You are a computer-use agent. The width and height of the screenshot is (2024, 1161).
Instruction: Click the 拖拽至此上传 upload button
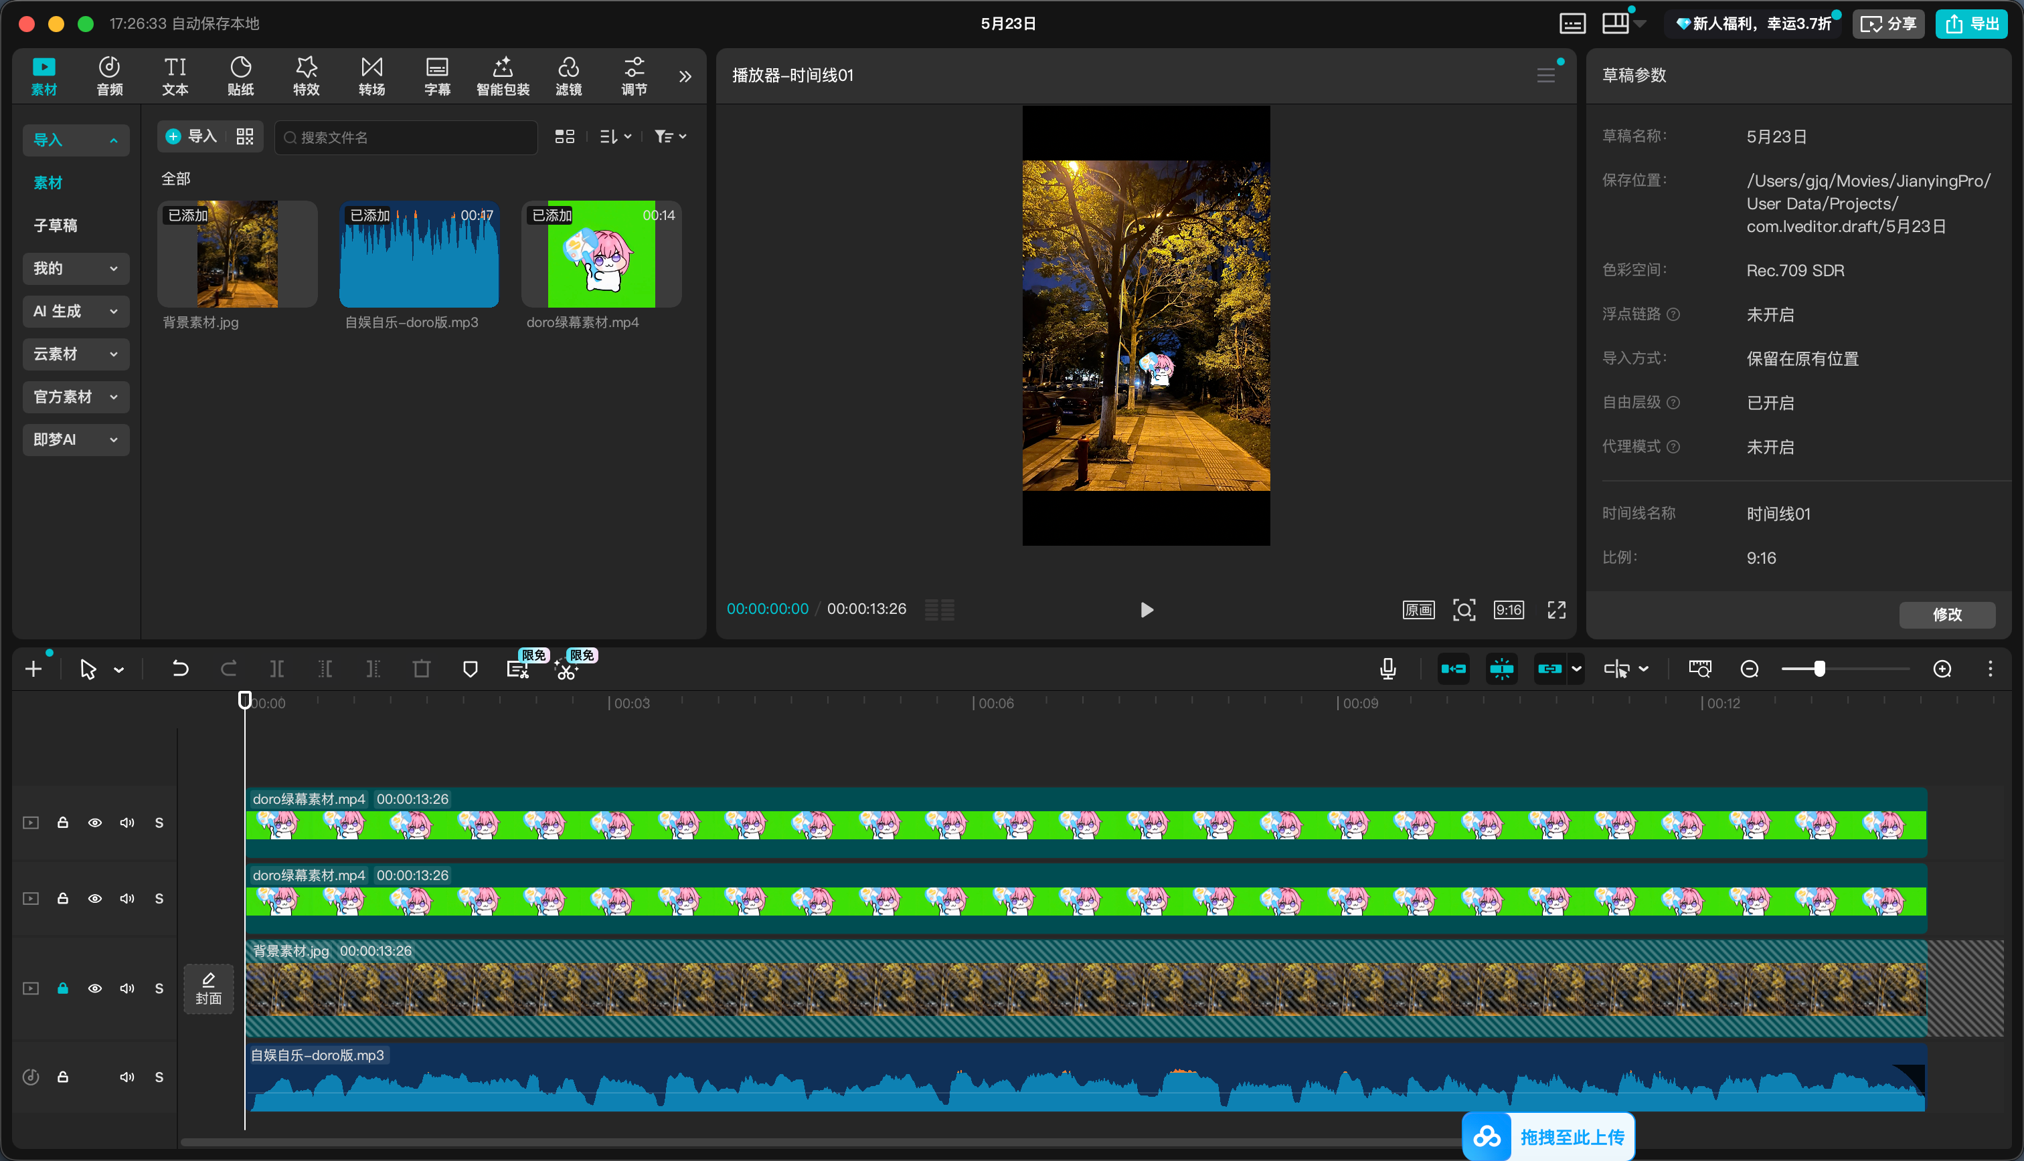click(1549, 1137)
